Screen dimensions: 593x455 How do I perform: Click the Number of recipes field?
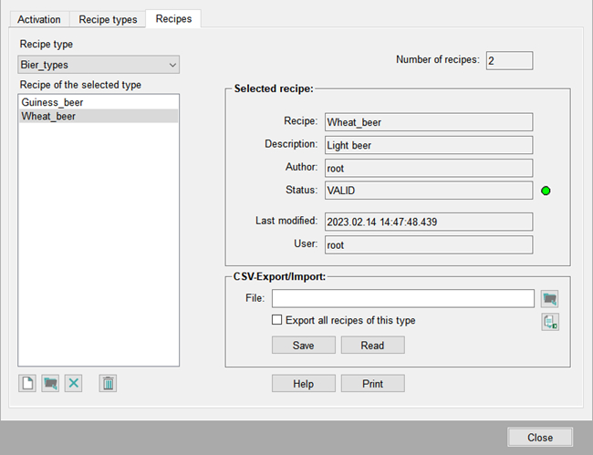[x=509, y=60]
